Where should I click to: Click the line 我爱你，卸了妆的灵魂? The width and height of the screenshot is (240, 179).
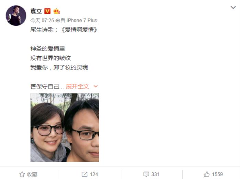point(59,67)
